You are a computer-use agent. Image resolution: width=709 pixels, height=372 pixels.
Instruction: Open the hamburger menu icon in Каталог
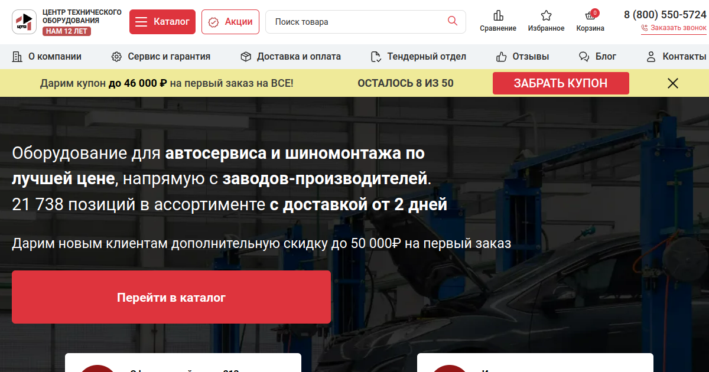tap(141, 22)
